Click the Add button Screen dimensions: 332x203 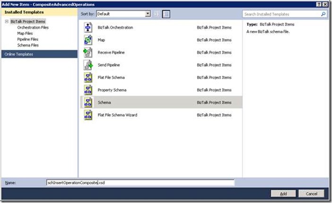point(283,194)
